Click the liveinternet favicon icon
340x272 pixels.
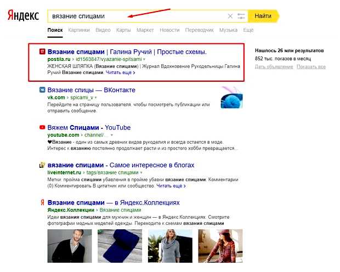click(x=42, y=165)
